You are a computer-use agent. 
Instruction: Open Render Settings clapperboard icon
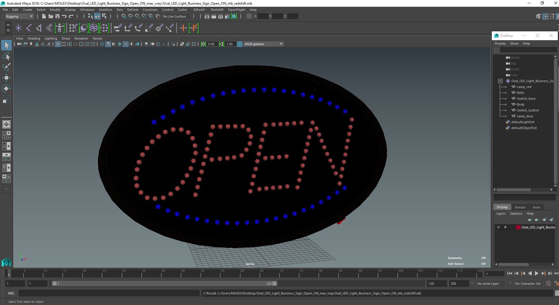pyautogui.click(x=227, y=16)
